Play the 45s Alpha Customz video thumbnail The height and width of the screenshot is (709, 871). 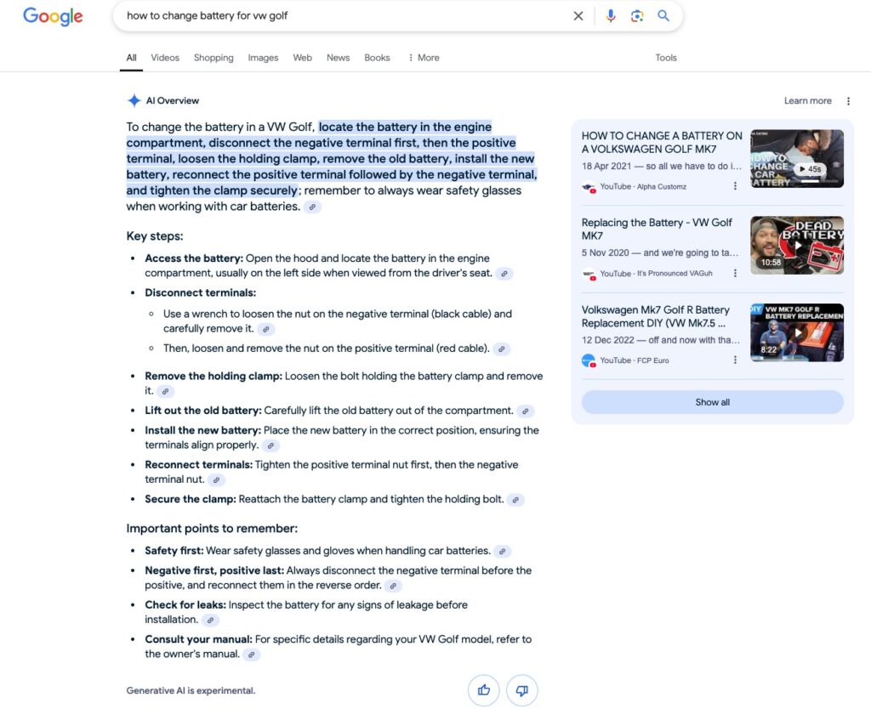pyautogui.click(x=796, y=159)
